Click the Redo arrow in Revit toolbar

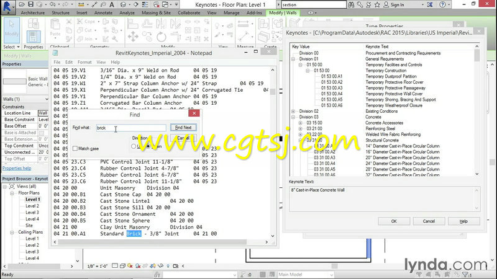coord(65,4)
